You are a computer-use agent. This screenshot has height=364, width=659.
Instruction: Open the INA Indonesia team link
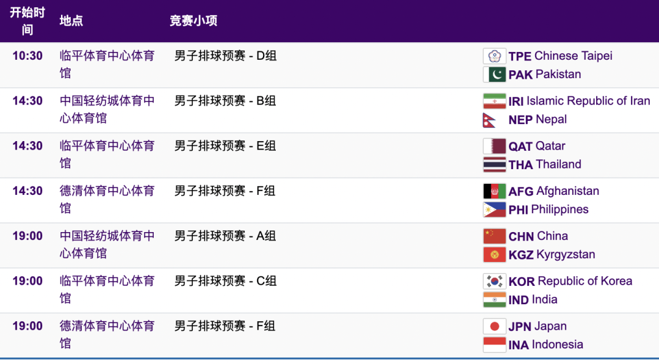tap(546, 344)
